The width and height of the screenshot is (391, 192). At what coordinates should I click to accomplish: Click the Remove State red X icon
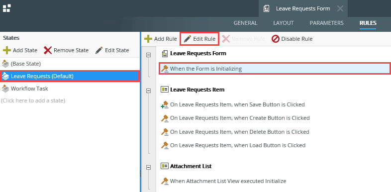(x=48, y=50)
